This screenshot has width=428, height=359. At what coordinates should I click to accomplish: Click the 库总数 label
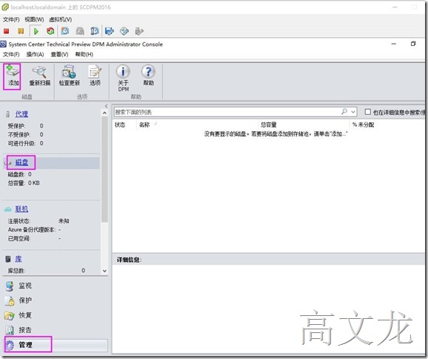click(16, 271)
